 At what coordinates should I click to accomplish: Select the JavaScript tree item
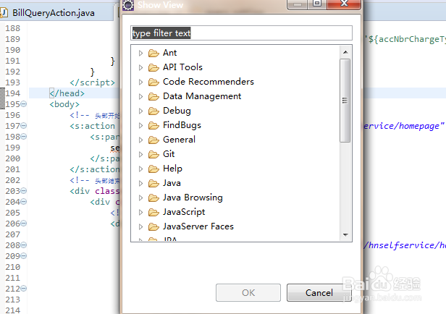pyautogui.click(x=184, y=212)
